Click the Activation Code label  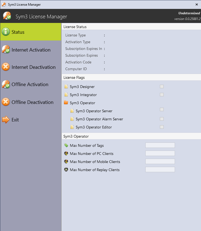(x=78, y=62)
